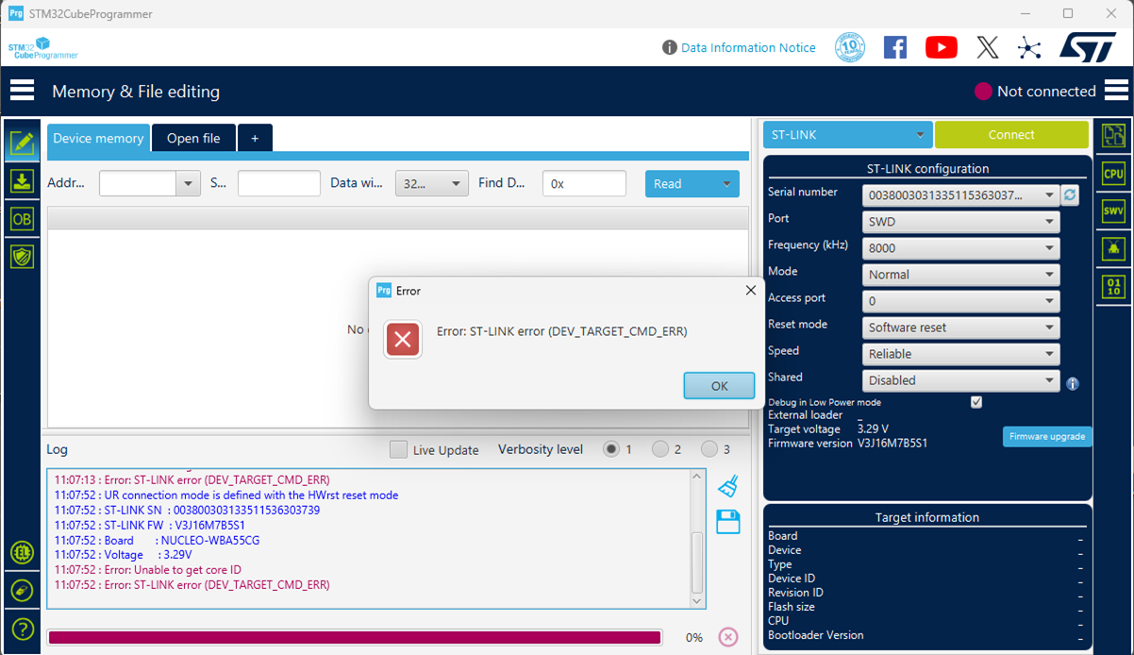Open the Fault Analyzer panel
Viewport: 1134px width, 655px height.
click(x=1113, y=248)
